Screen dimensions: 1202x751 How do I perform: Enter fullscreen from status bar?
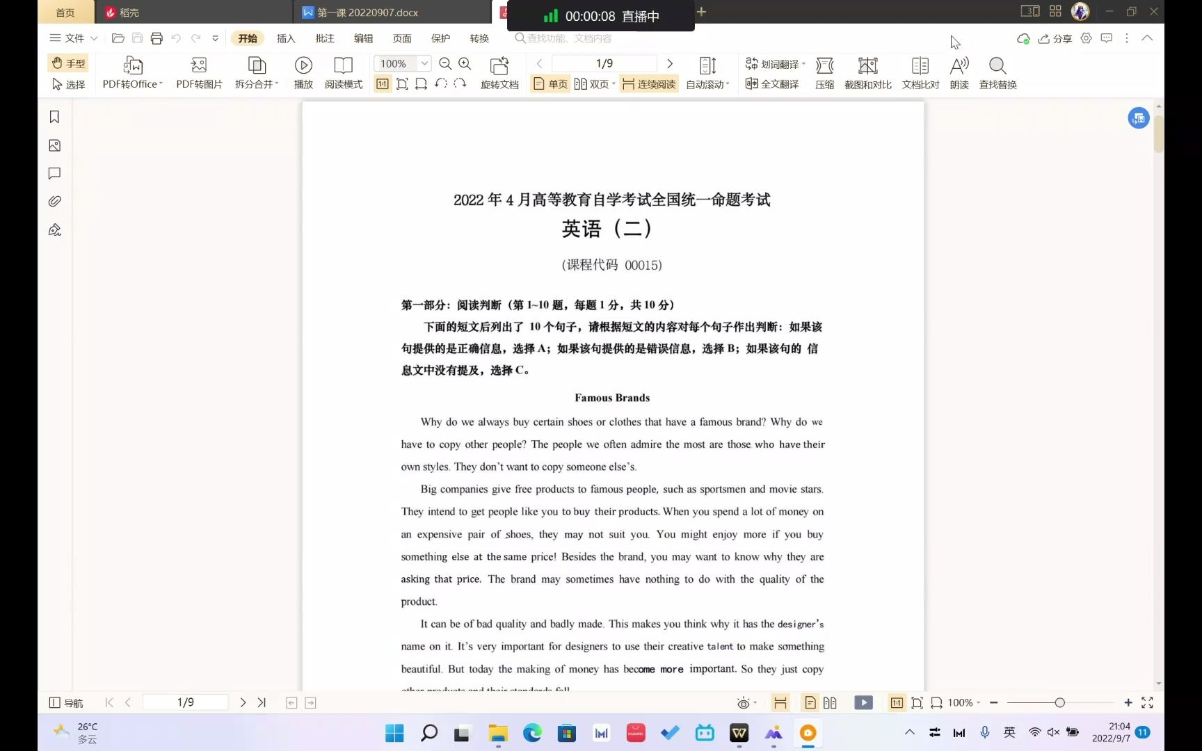pyautogui.click(x=1147, y=702)
